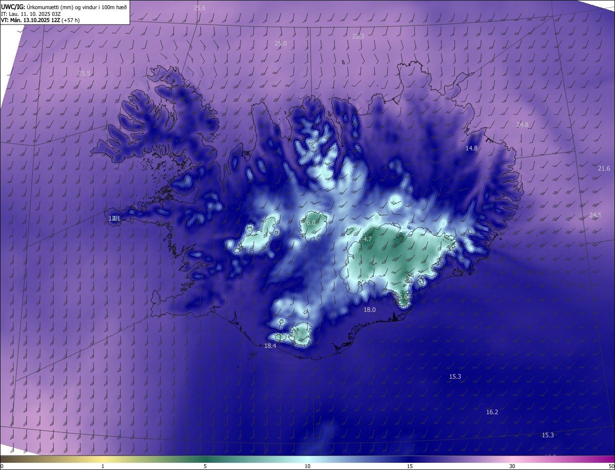Click the pale cyan color above colorbar label 10

[x=307, y=459]
